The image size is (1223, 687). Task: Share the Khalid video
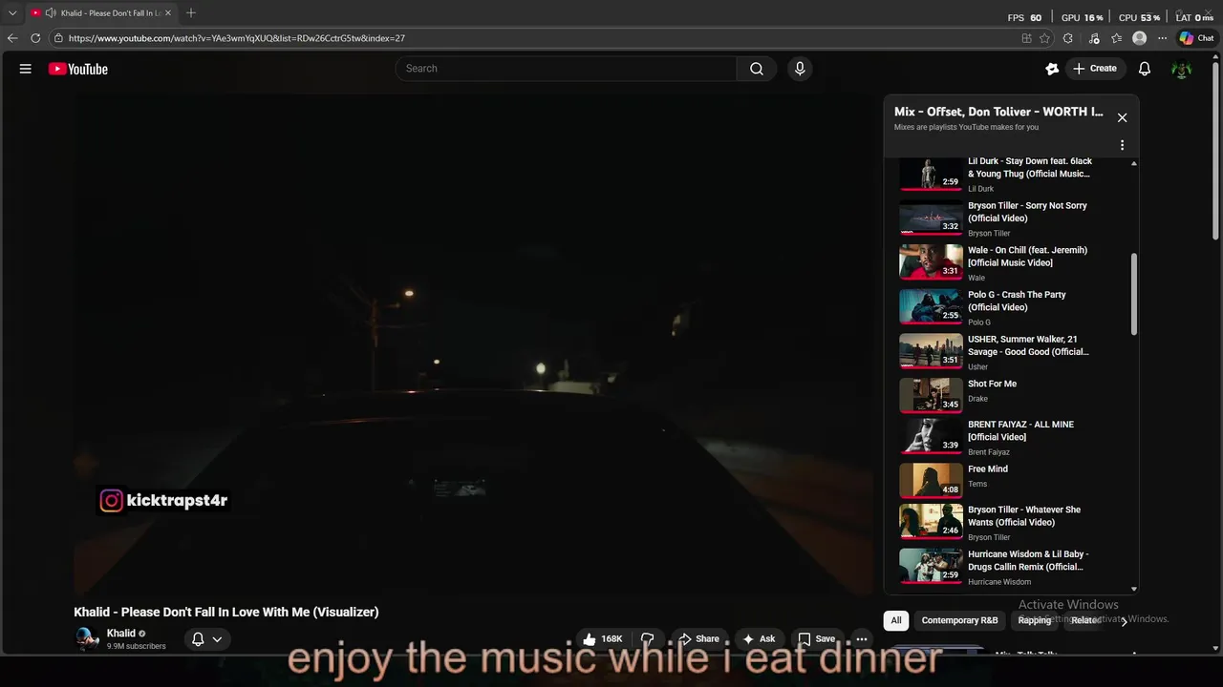698,638
